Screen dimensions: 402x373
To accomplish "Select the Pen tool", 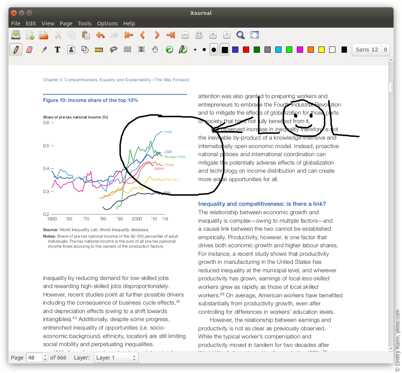I will 16,50.
